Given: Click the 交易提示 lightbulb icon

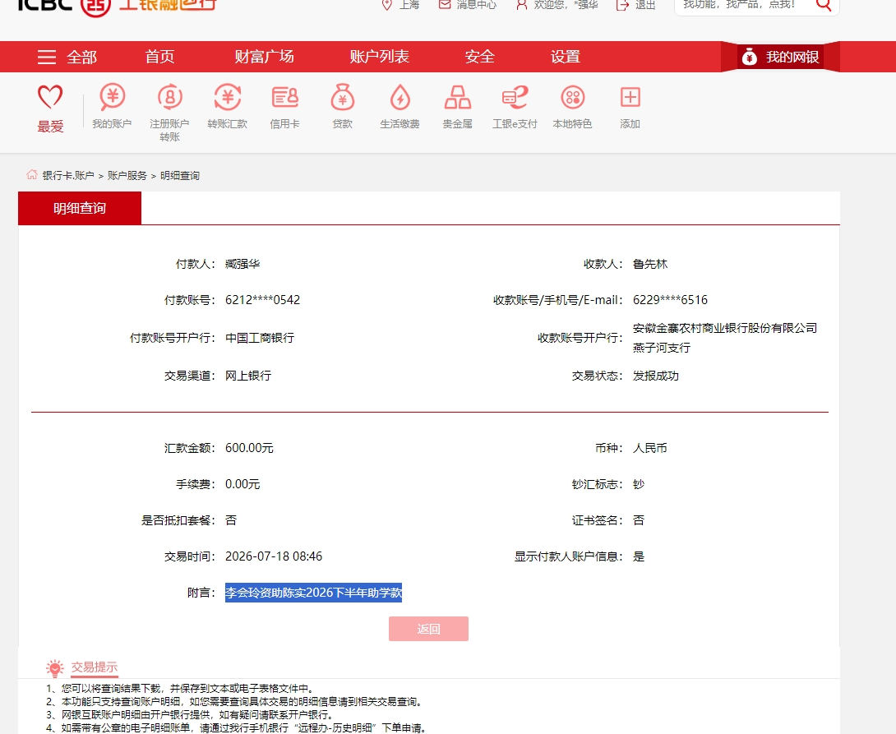Looking at the screenshot, I should 55,667.
